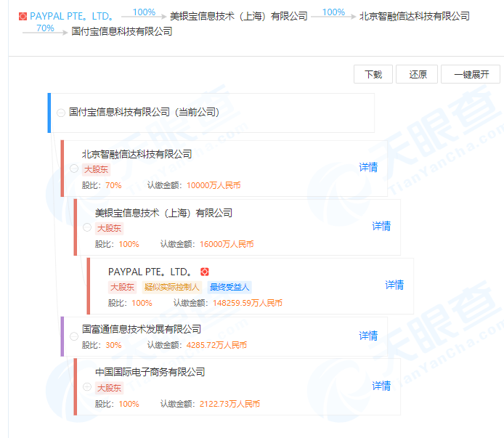Viewport: 504px width, 438px height.
Task: Open 详情 for 北京智融信达科技有限公司
Action: click(x=368, y=167)
